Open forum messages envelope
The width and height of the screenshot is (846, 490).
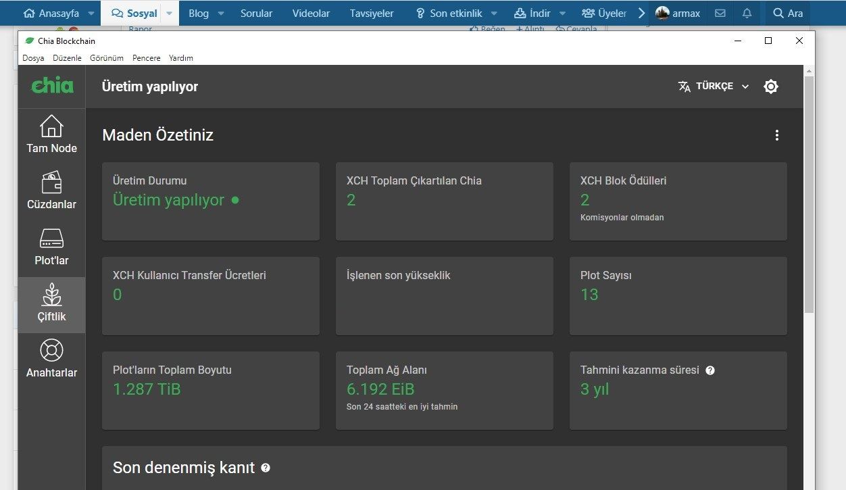(720, 13)
